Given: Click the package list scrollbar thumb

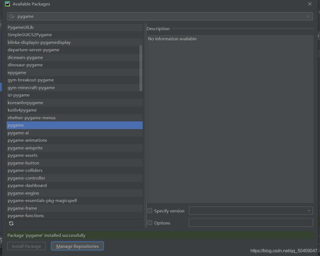Looking at the screenshot, I should pyautogui.click(x=141, y=68).
